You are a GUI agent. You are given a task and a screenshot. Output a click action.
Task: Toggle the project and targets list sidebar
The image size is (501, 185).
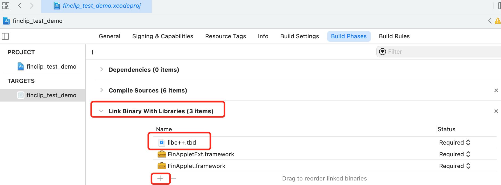[5, 36]
